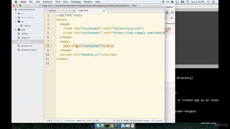The image size is (230, 129).
Task: Click the Chrome extension icon beside menu
Action: (167, 13)
